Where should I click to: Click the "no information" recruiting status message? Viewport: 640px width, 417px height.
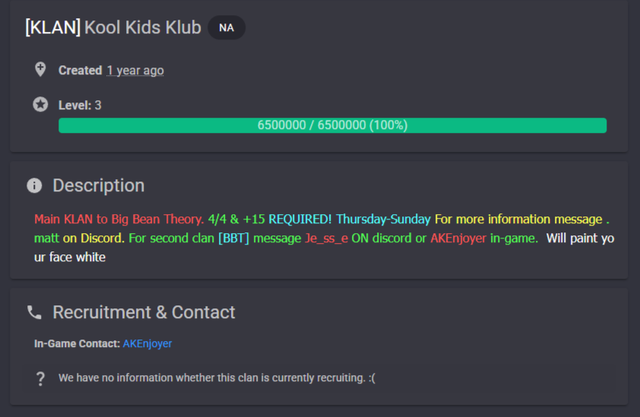[x=217, y=378]
